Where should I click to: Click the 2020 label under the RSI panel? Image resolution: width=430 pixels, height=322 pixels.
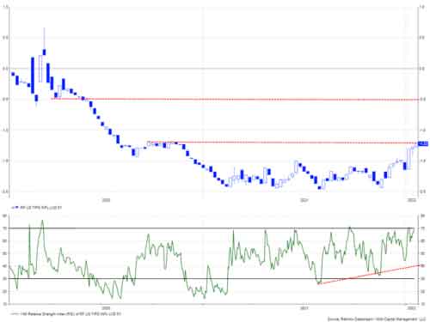click(x=106, y=308)
